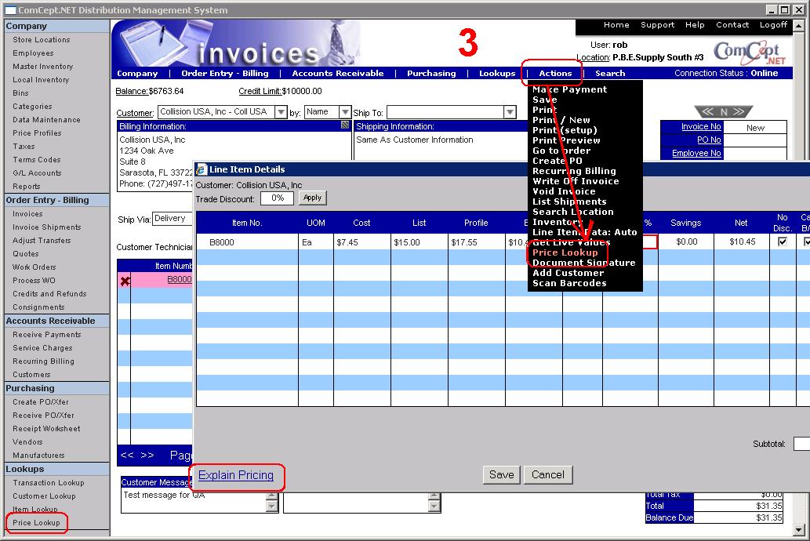Click the small icon in Billing Information header
Image resolution: width=810 pixels, height=541 pixels.
[x=345, y=125]
